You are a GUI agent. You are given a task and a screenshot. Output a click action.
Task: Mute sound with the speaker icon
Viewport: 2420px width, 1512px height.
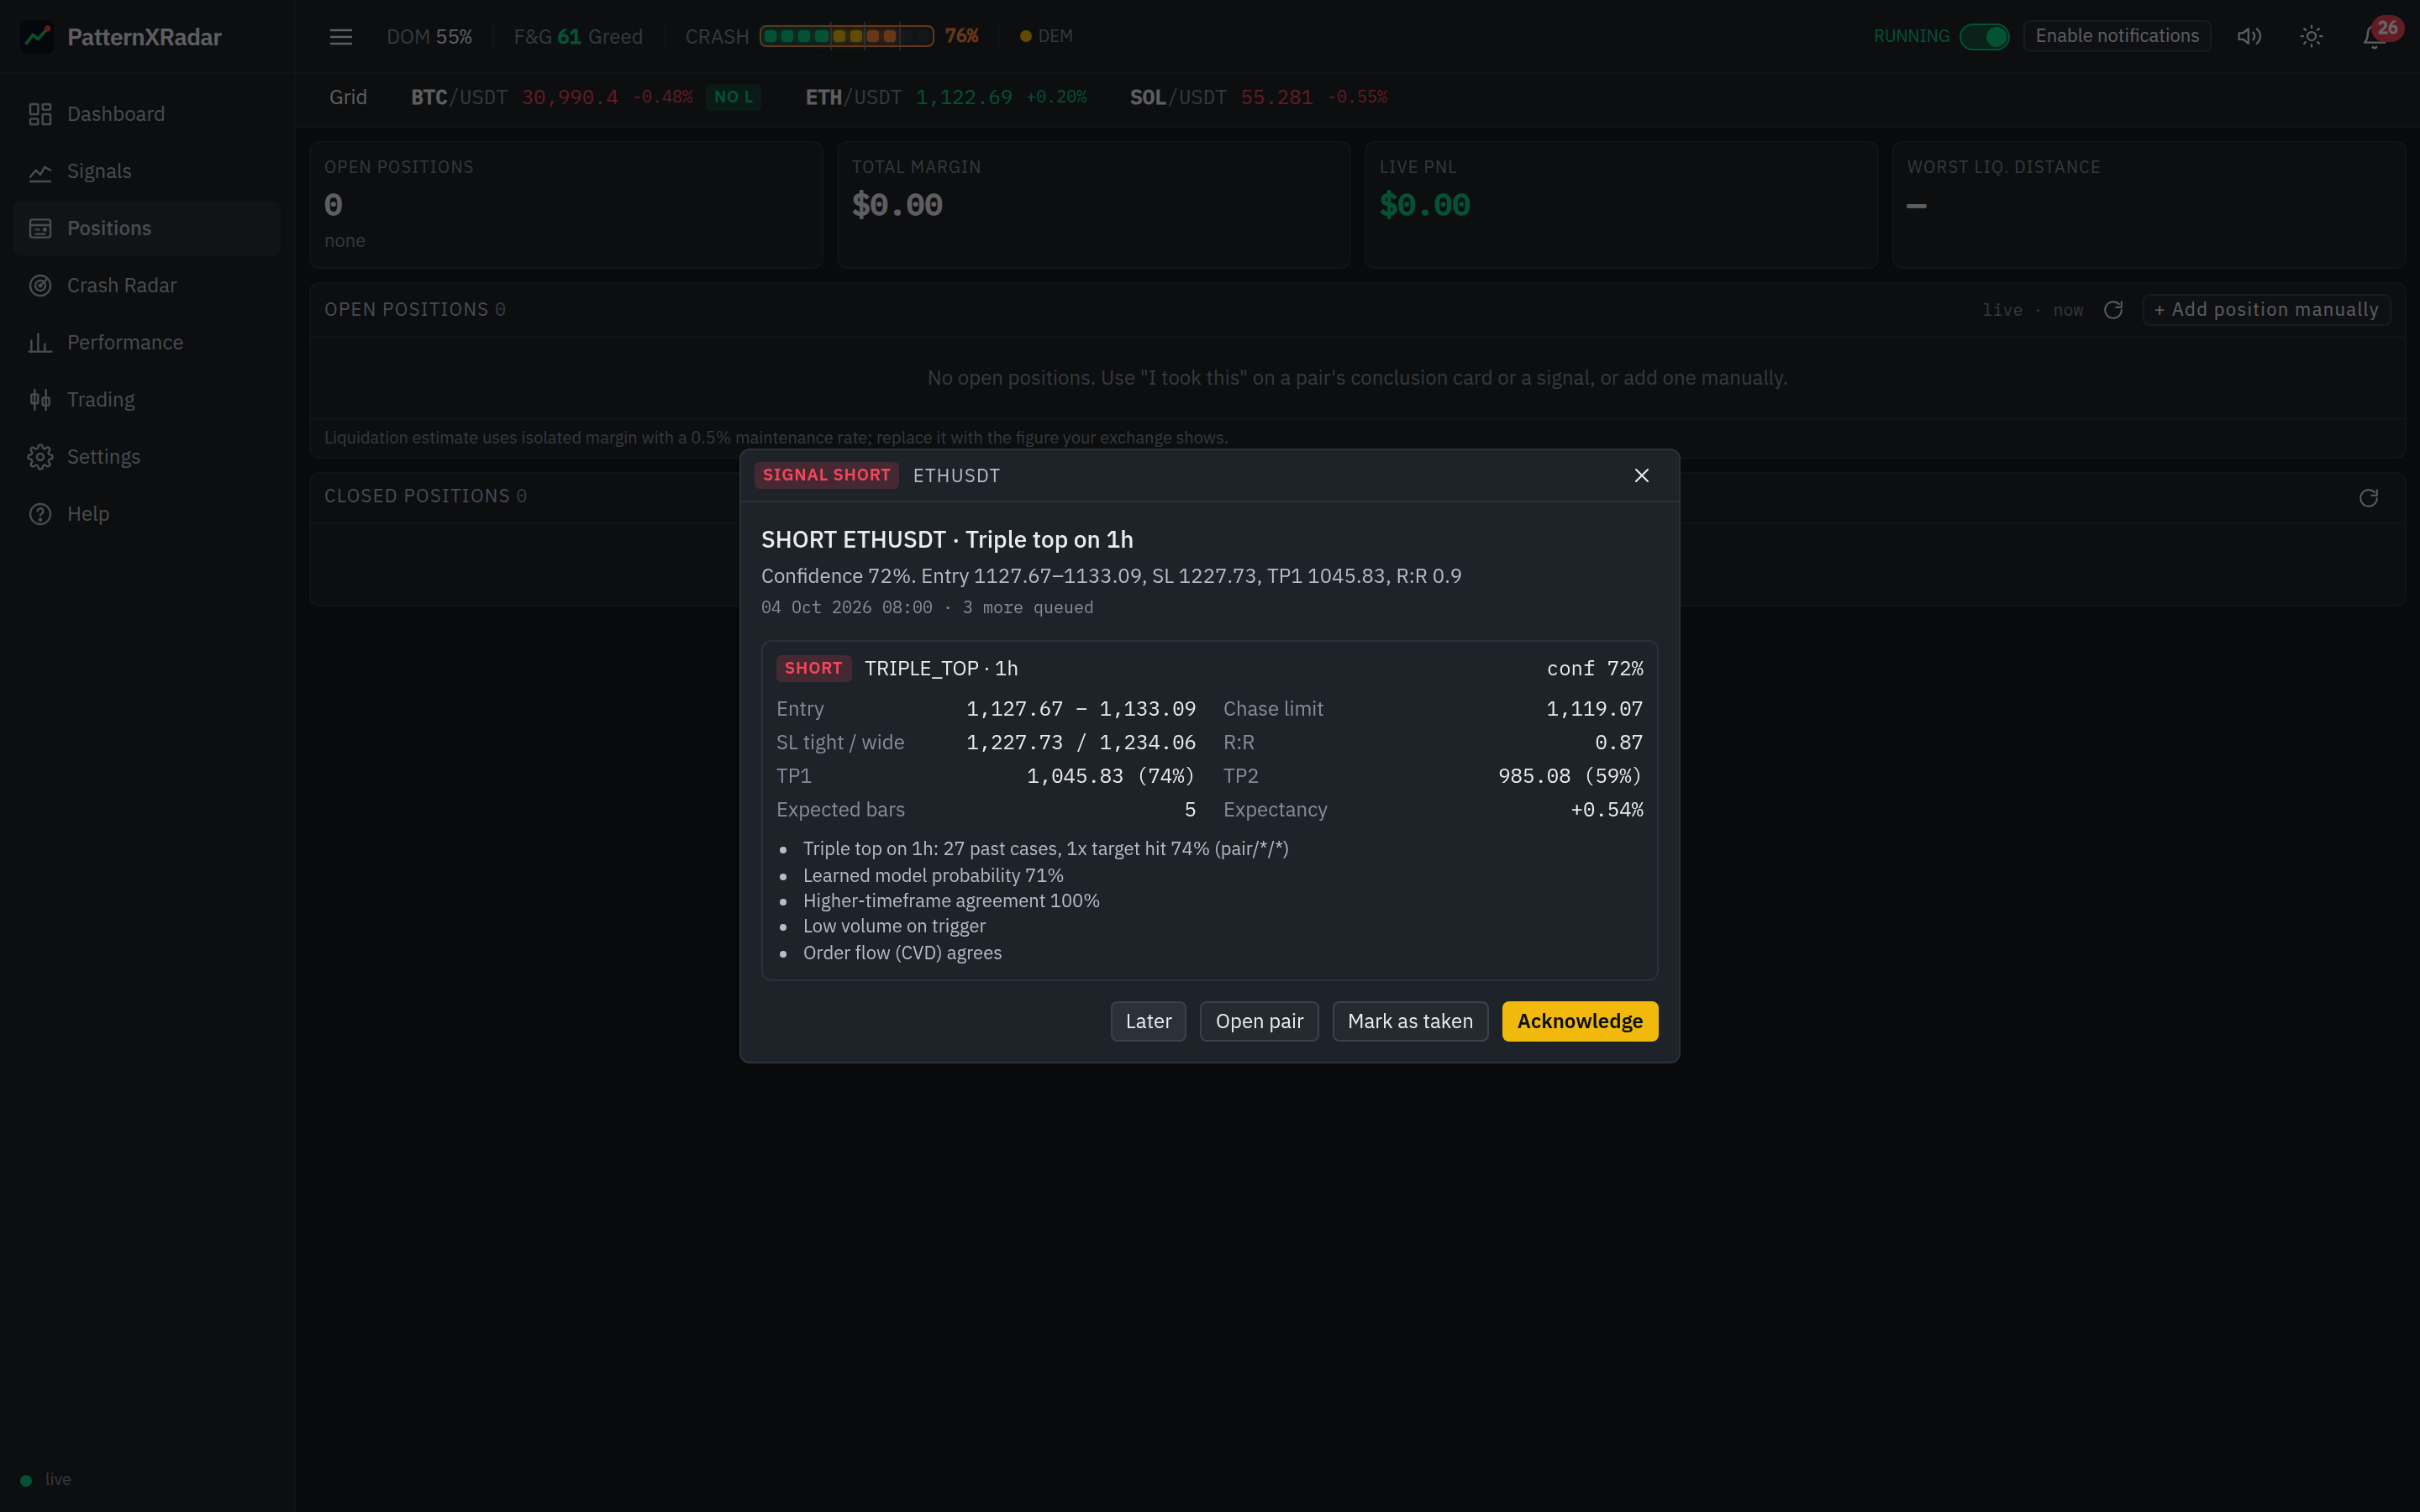pyautogui.click(x=2249, y=37)
